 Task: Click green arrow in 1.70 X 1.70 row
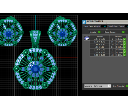(125, 42)
